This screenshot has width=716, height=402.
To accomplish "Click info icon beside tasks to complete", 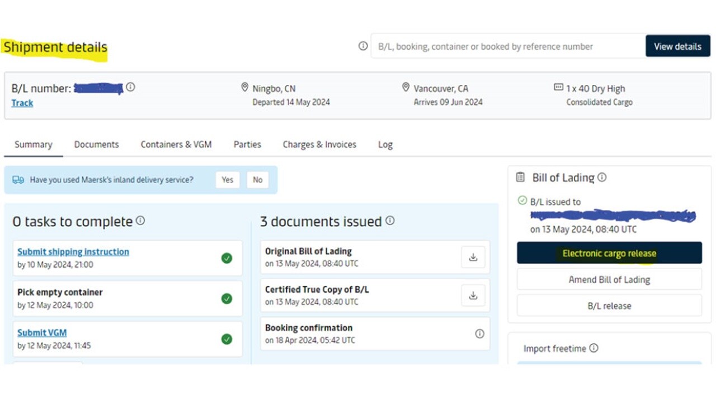I will click(x=140, y=221).
